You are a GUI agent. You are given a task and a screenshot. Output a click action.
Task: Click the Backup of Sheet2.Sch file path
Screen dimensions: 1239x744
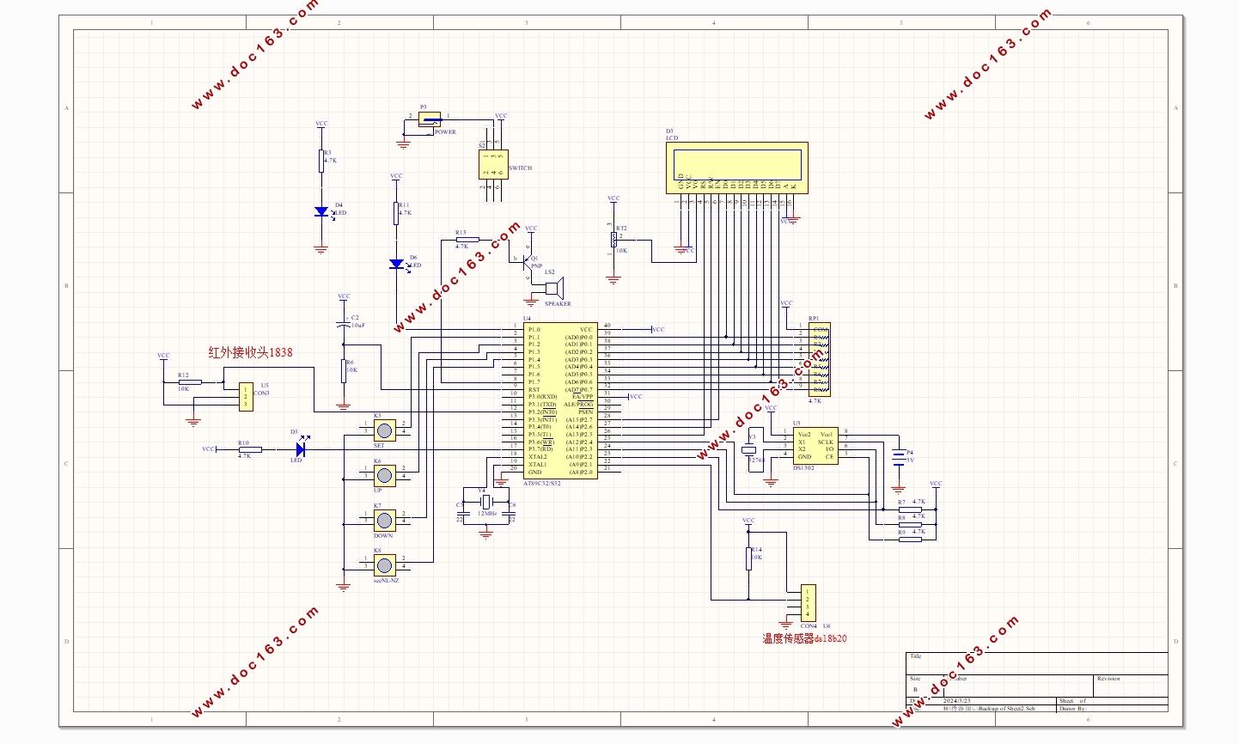pos(989,709)
